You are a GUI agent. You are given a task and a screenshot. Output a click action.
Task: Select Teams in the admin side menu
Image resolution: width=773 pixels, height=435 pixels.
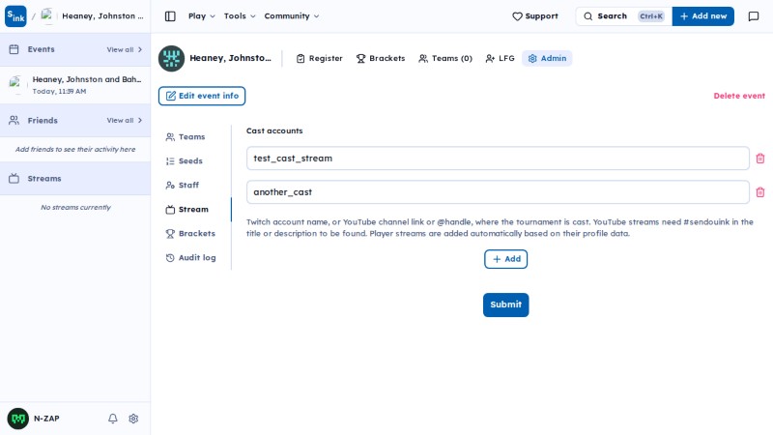[186, 137]
